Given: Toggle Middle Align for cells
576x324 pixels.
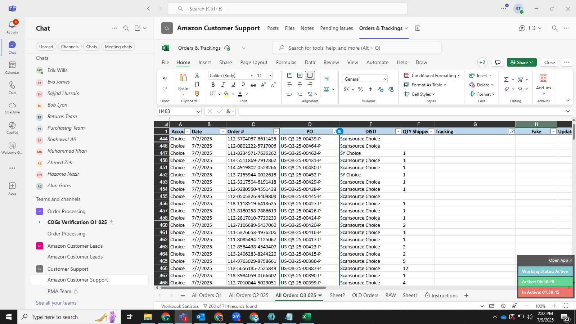Looking at the screenshot, I should tap(300, 75).
